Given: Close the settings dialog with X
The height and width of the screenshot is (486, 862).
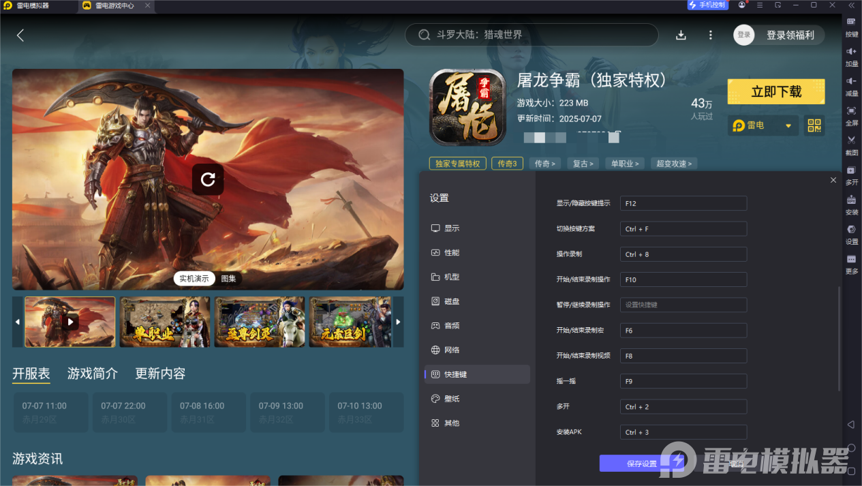Looking at the screenshot, I should [833, 180].
